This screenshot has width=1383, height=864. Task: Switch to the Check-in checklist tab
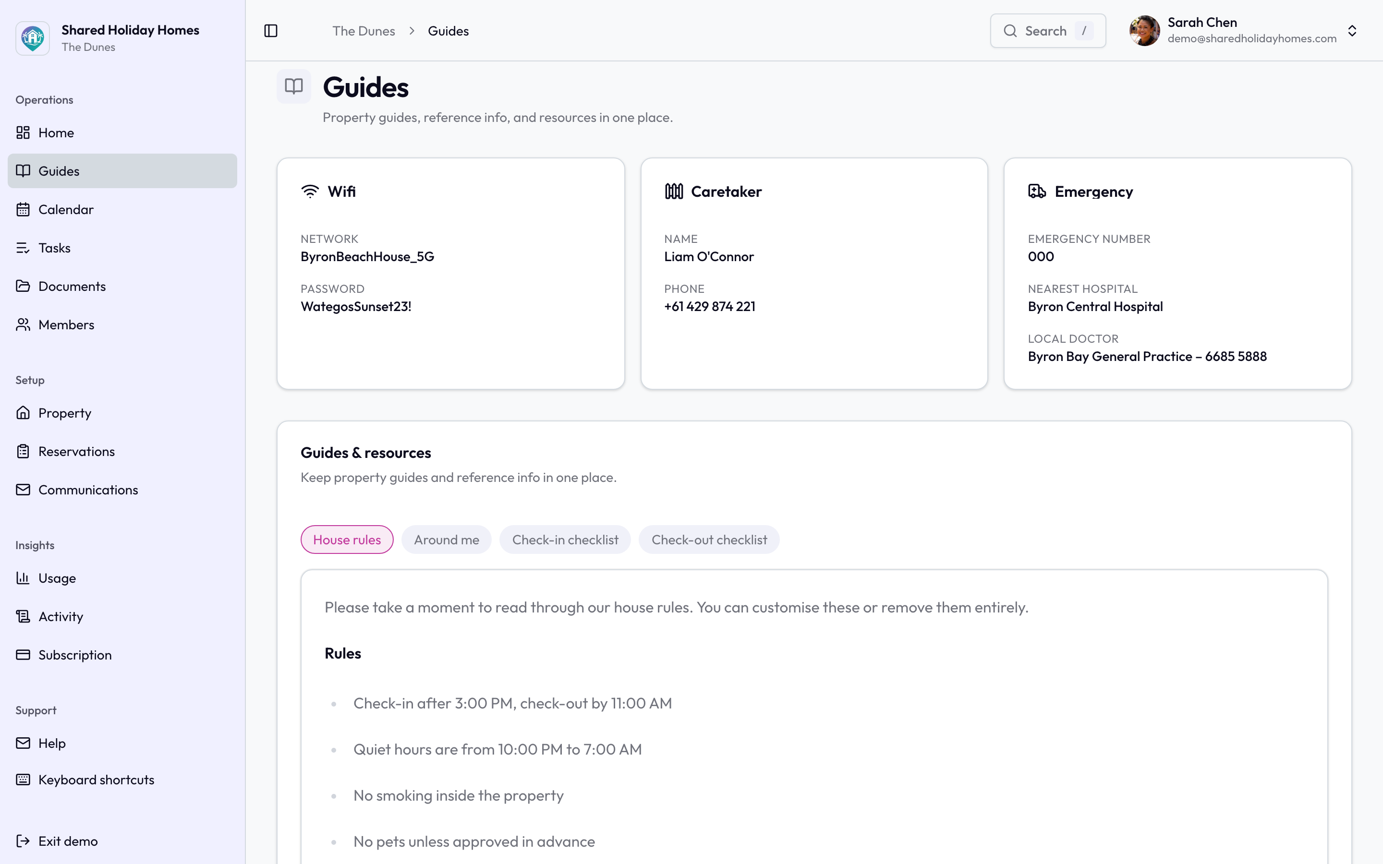point(565,540)
